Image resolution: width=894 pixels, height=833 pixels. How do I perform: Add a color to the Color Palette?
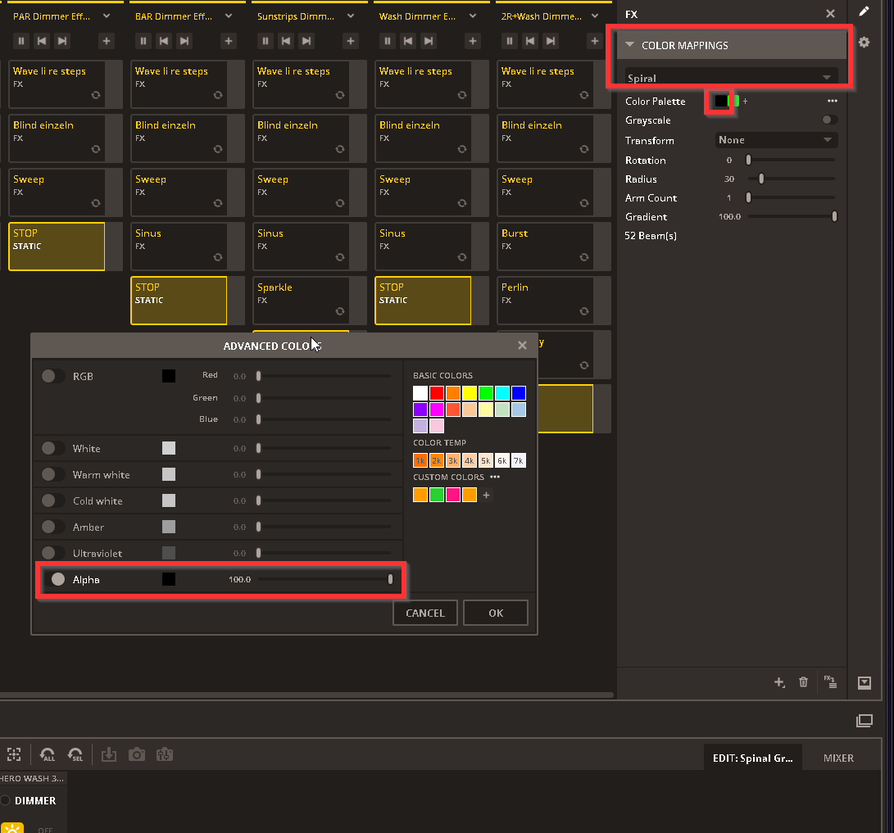click(745, 102)
